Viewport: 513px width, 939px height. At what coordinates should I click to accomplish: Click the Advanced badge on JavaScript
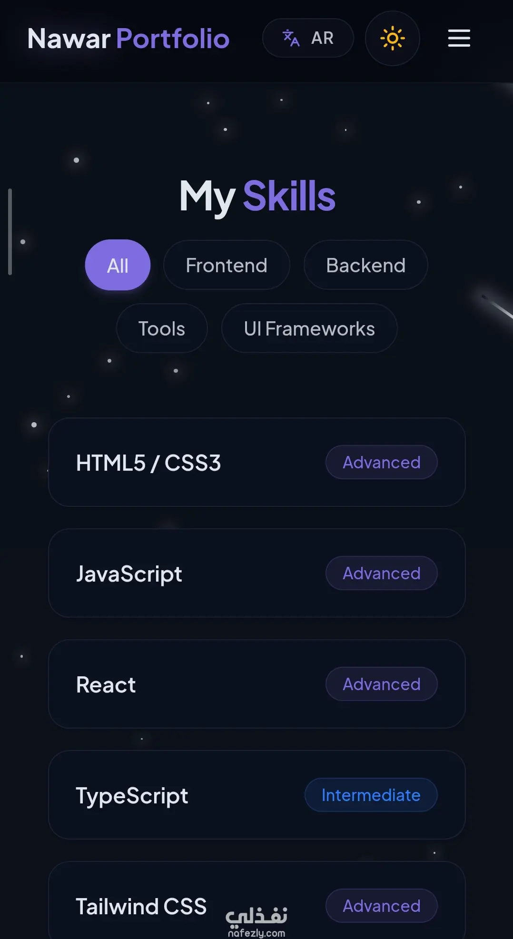coord(382,573)
